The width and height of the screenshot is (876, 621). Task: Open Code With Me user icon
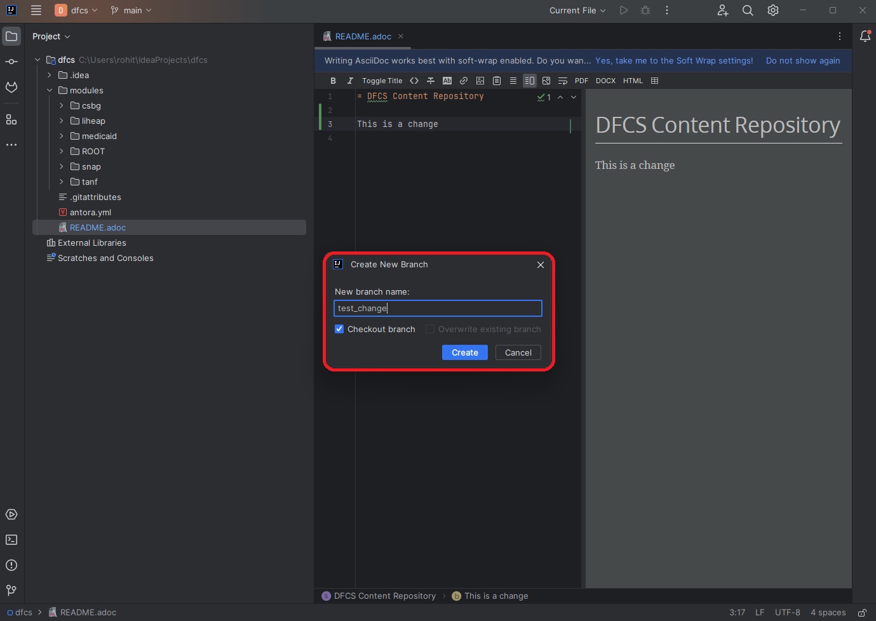coord(723,10)
